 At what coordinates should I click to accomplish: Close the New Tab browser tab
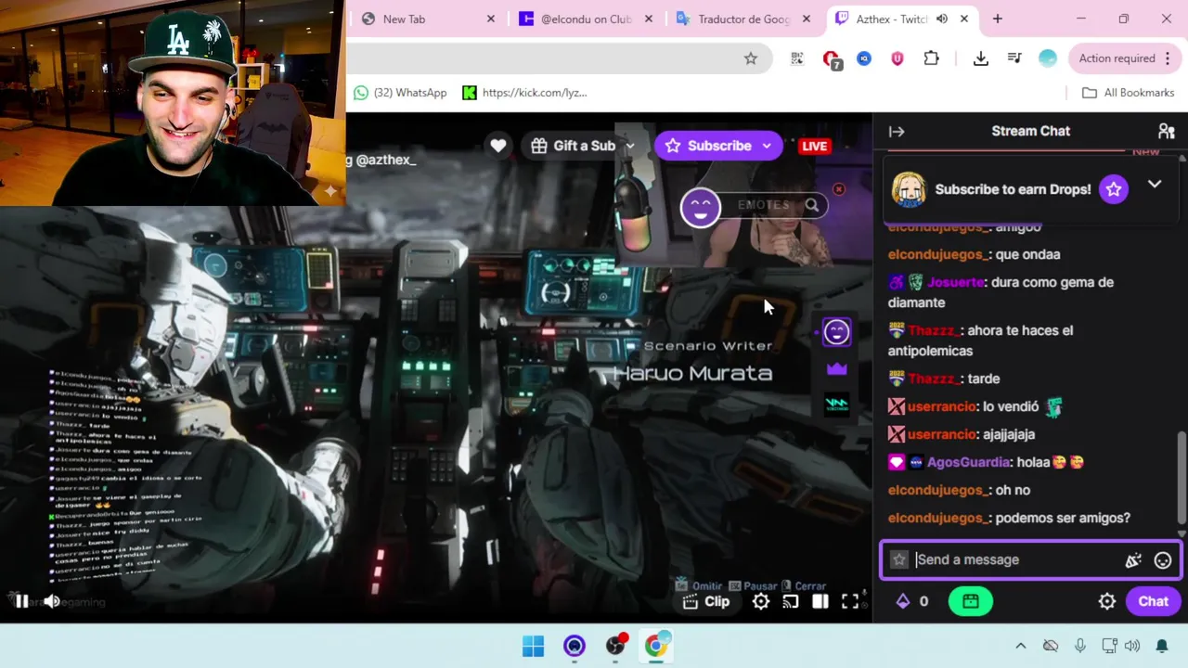(x=491, y=19)
